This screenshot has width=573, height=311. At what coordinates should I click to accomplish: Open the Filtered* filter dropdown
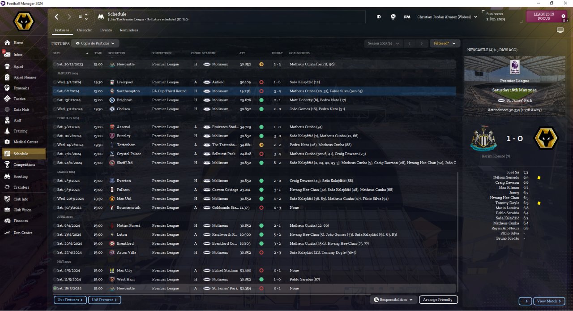pos(445,43)
